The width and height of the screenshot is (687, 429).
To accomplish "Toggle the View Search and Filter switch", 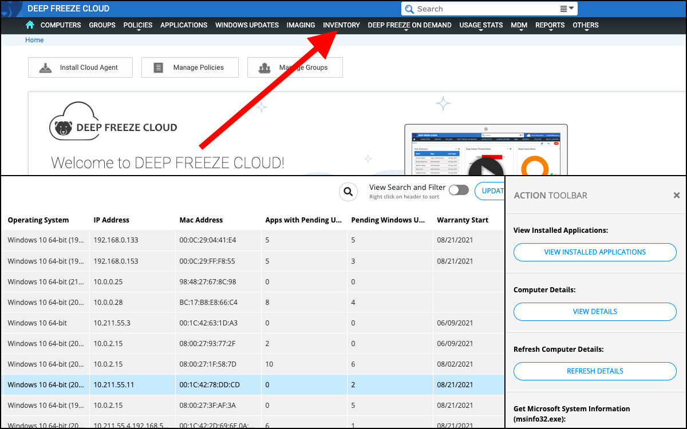I will pos(459,190).
